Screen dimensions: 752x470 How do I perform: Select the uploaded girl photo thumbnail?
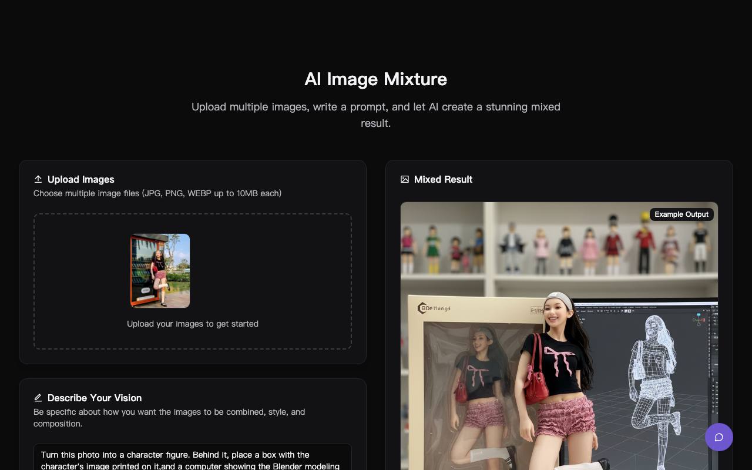tap(160, 271)
